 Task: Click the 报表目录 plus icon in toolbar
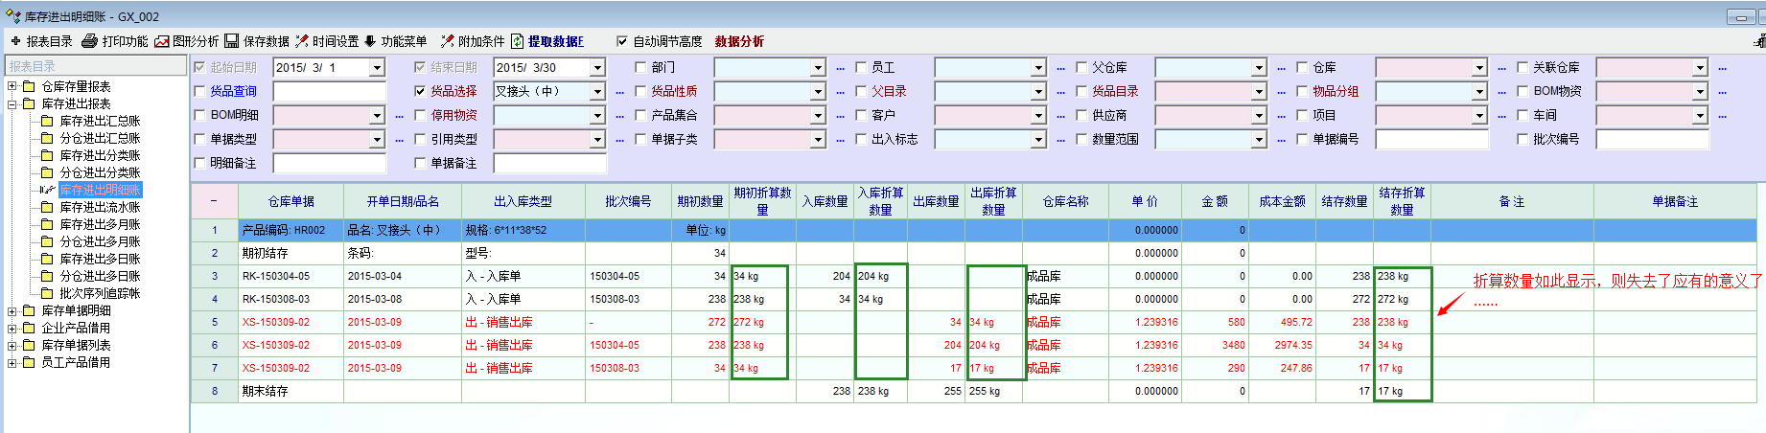point(15,41)
